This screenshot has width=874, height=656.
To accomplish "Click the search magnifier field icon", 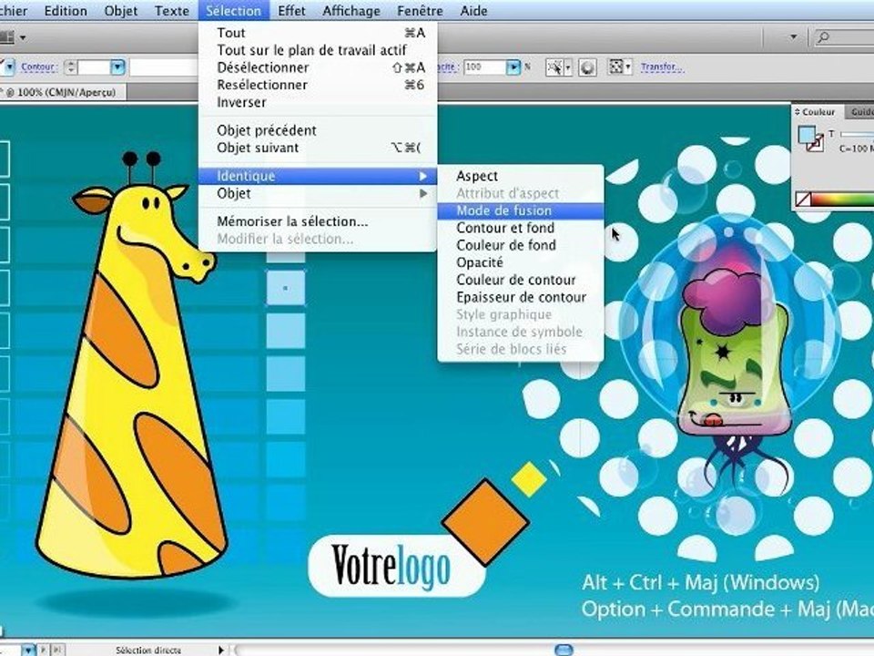I will (823, 37).
